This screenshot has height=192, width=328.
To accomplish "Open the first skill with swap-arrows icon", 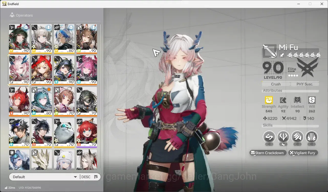I will (x=269, y=137).
